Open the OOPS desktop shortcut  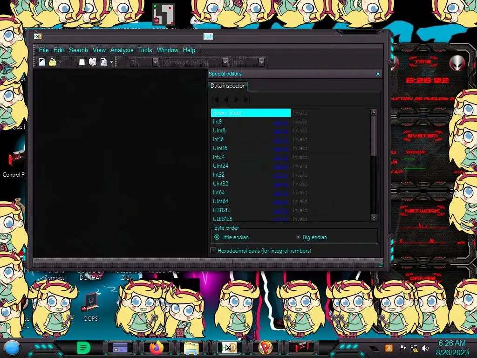[90, 307]
